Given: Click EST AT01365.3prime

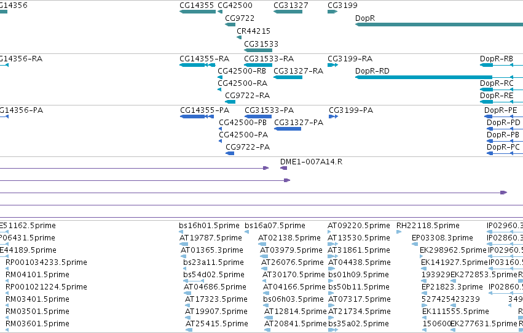Looking at the screenshot, I should [x=183, y=256].
